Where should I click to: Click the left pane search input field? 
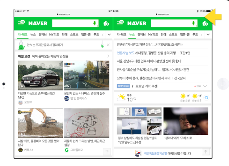tap(75, 23)
